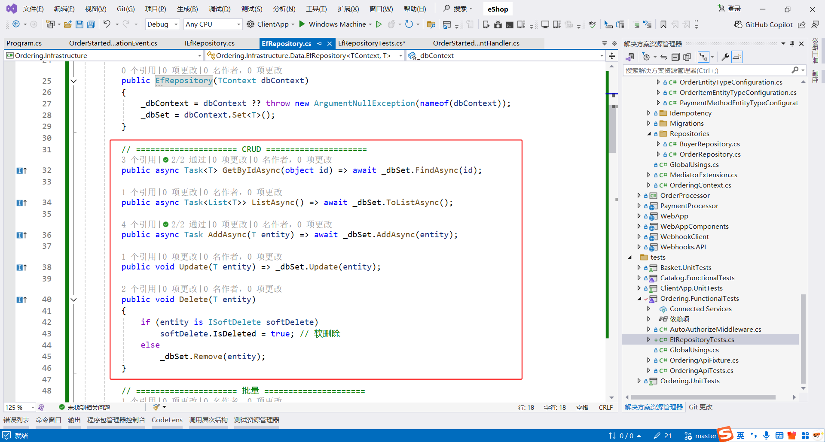Open the Find in Files folder icon
The height and width of the screenshot is (442, 825).
[431, 24]
